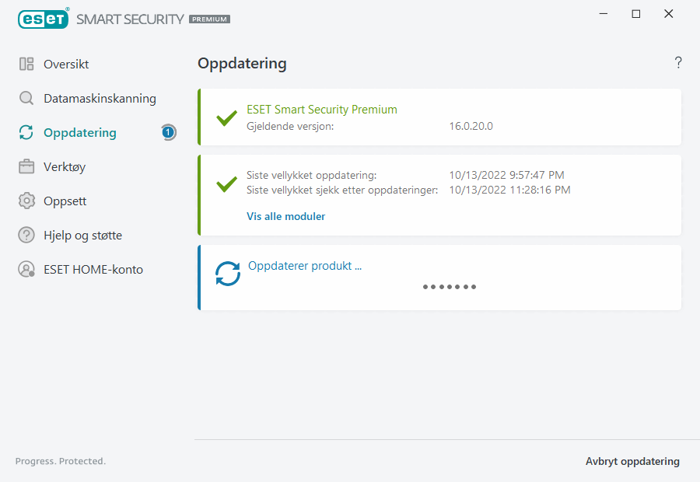Screen dimensions: 700x482
Task: Open the Oversikt section
Action: point(66,65)
